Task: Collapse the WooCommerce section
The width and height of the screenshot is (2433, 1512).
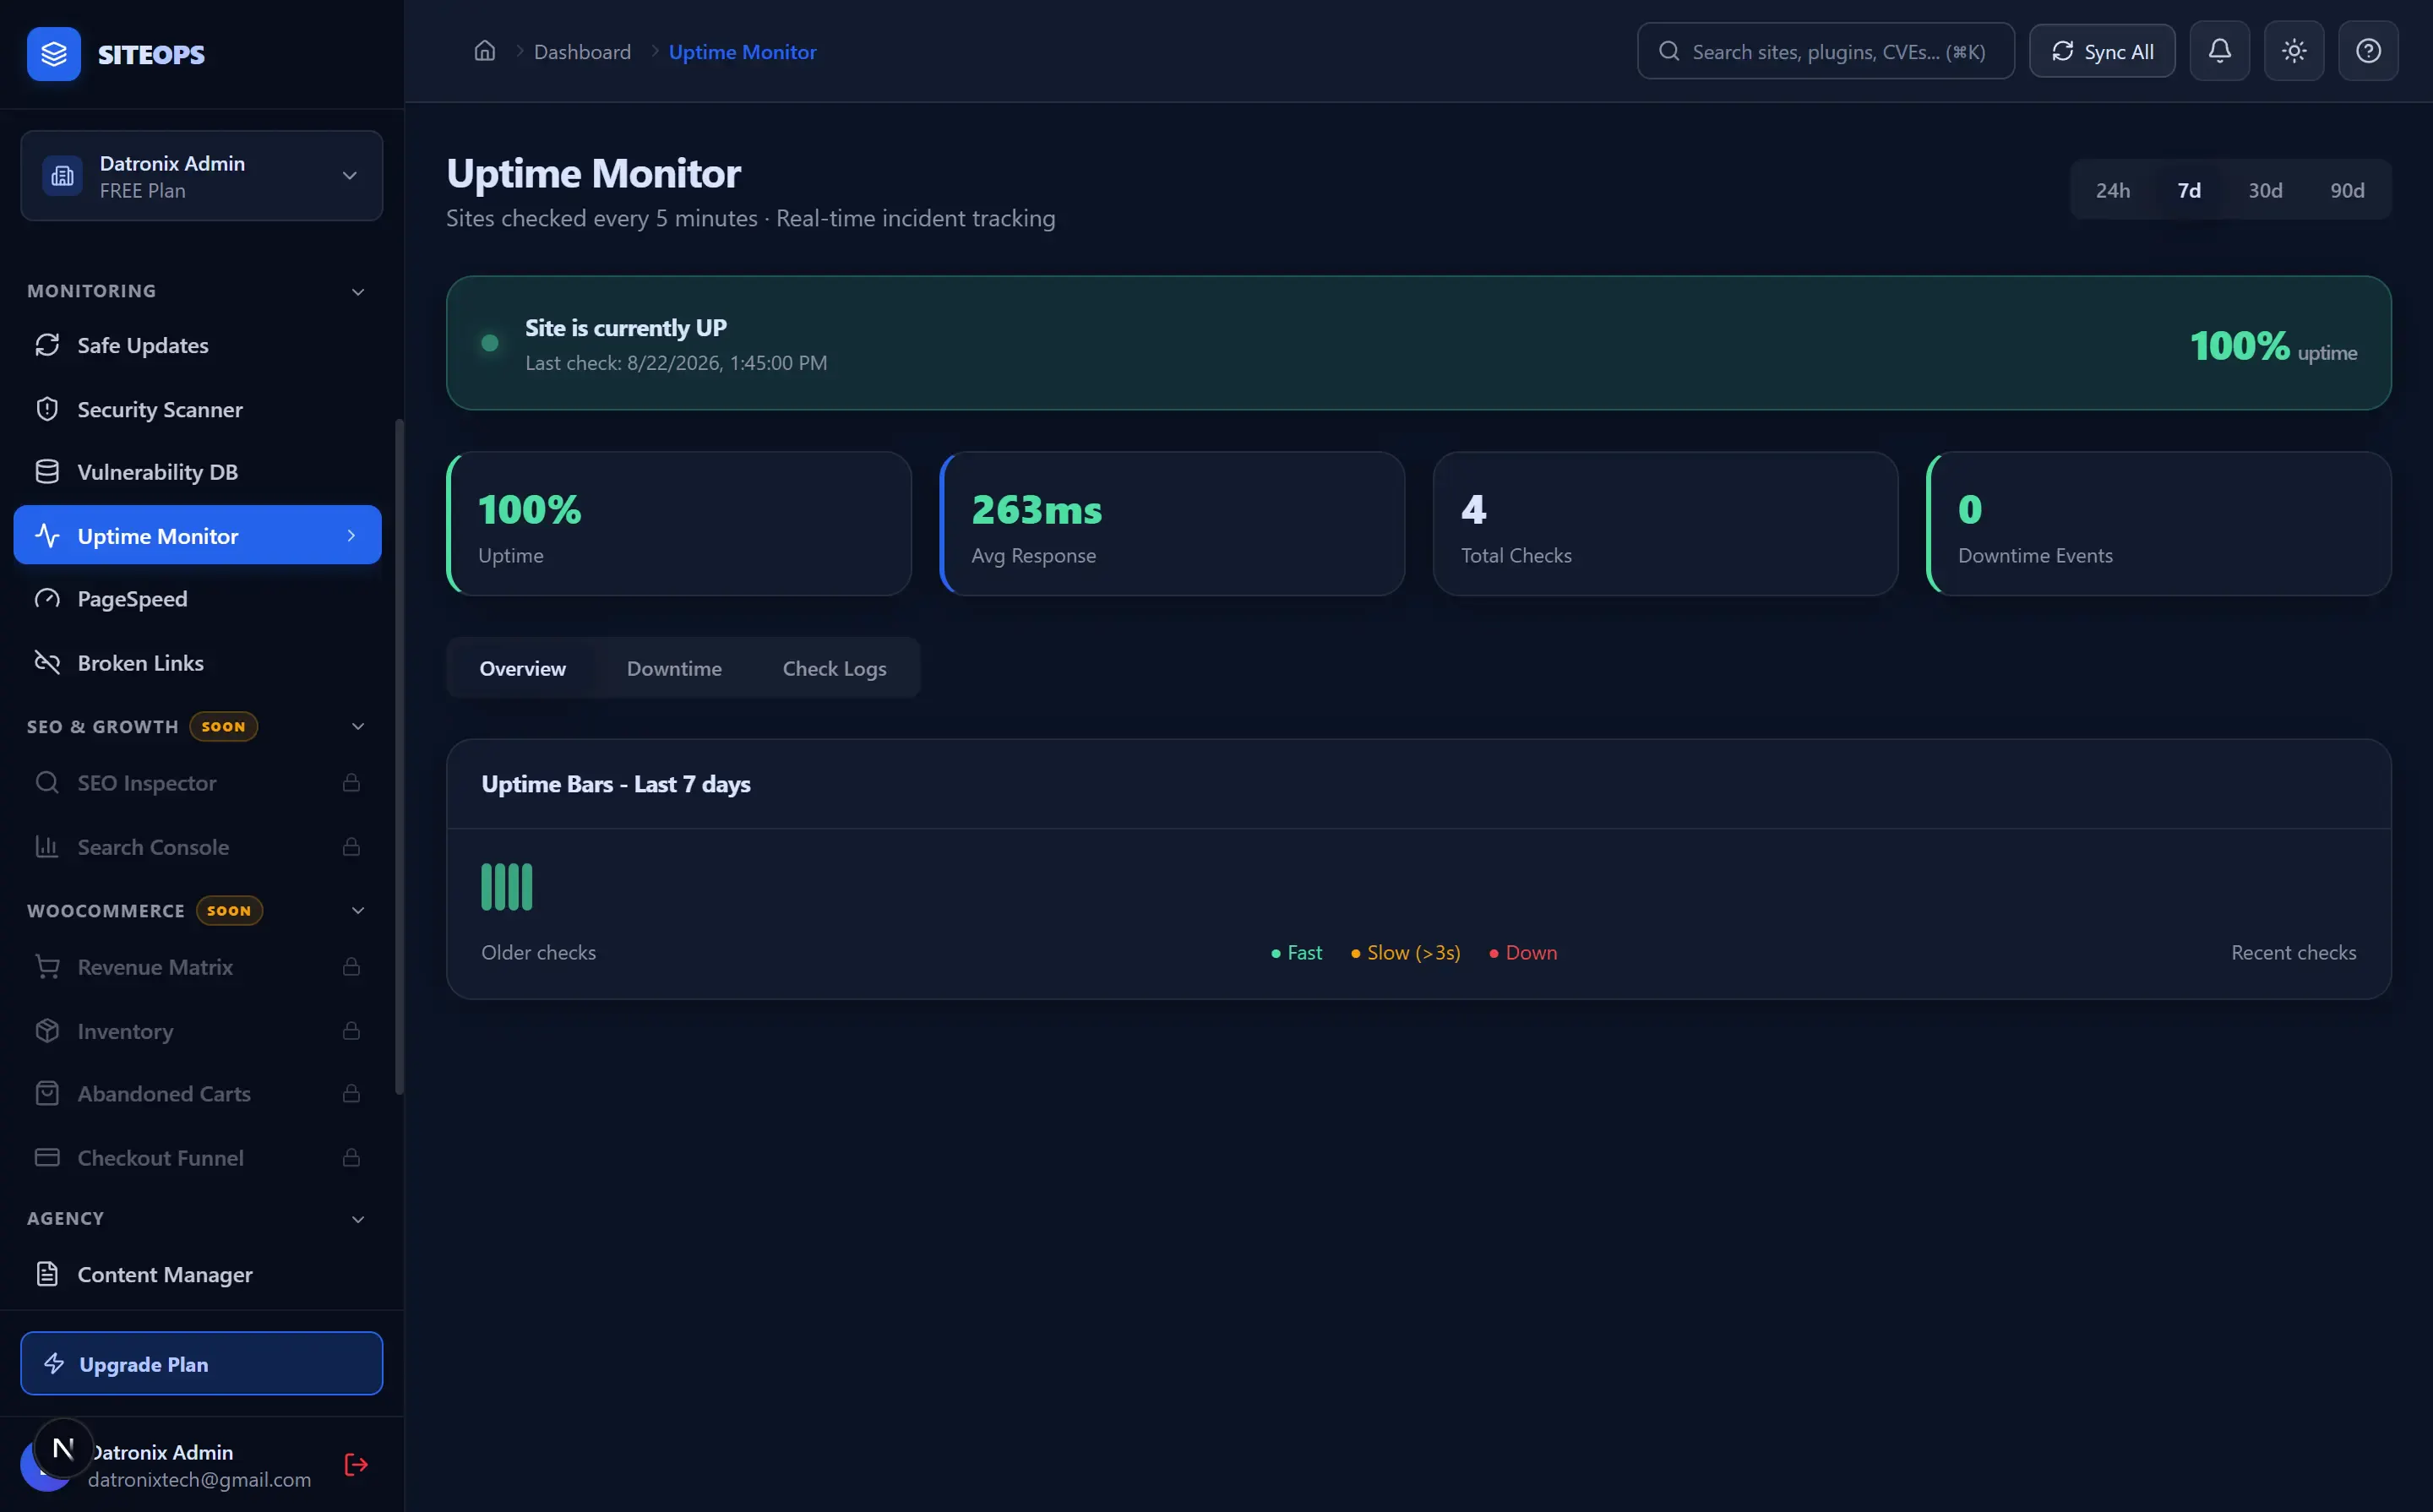Action: coord(358,911)
